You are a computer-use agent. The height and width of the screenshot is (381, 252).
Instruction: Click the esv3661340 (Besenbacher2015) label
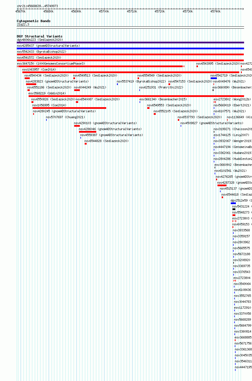[x=163, y=99]
